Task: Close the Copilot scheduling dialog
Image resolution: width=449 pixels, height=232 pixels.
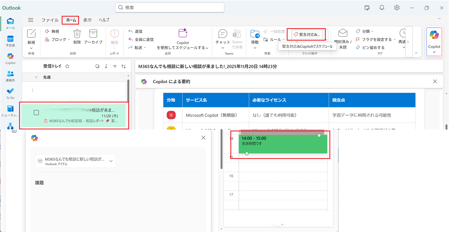Action: click(x=204, y=138)
